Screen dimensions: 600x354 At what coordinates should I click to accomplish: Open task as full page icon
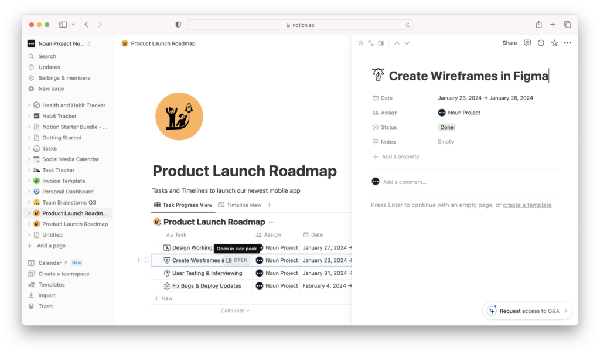[x=371, y=43]
